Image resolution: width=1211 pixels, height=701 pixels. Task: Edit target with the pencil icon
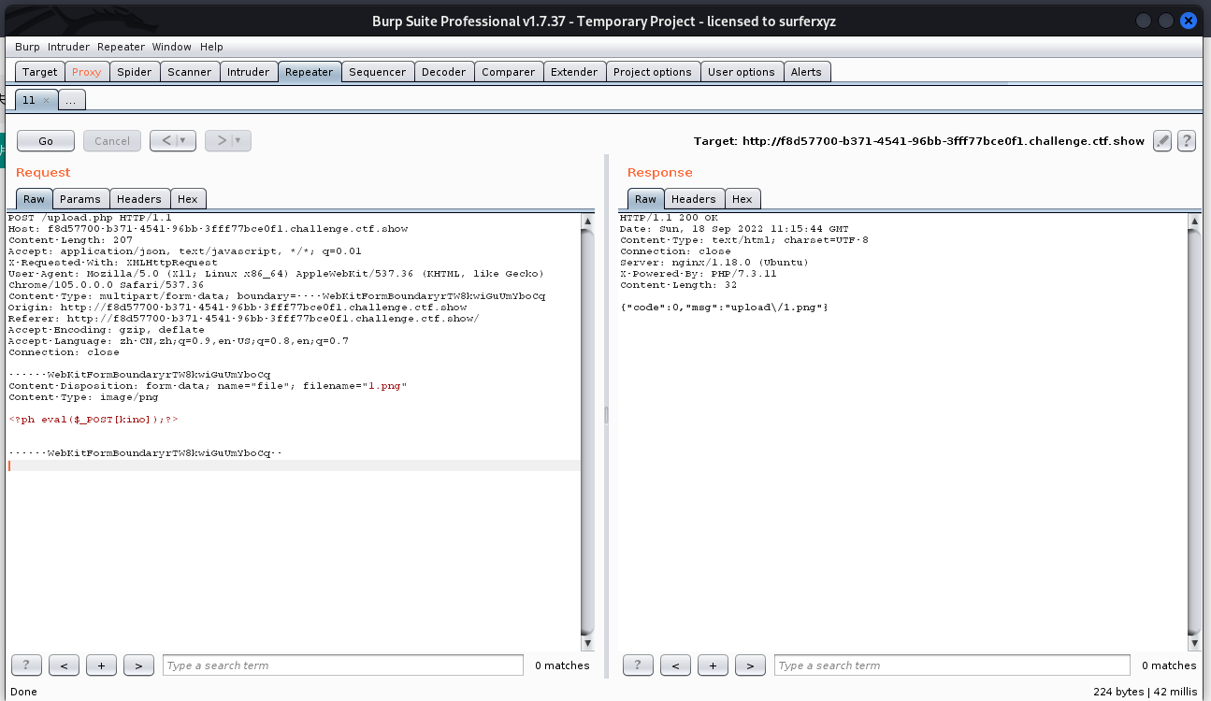coord(1162,141)
